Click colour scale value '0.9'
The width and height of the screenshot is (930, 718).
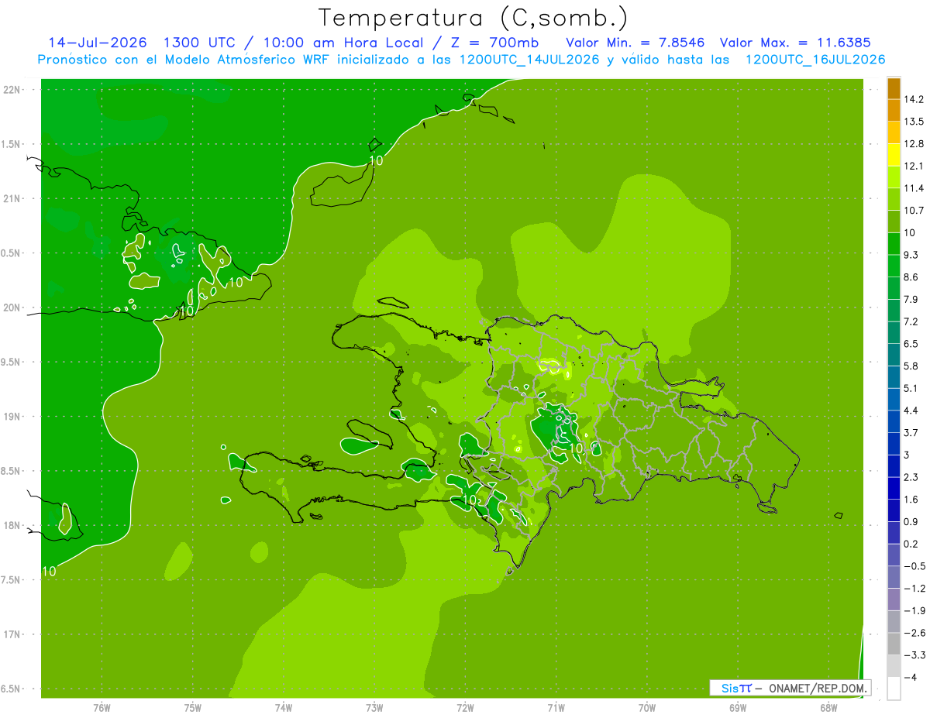pos(911,521)
